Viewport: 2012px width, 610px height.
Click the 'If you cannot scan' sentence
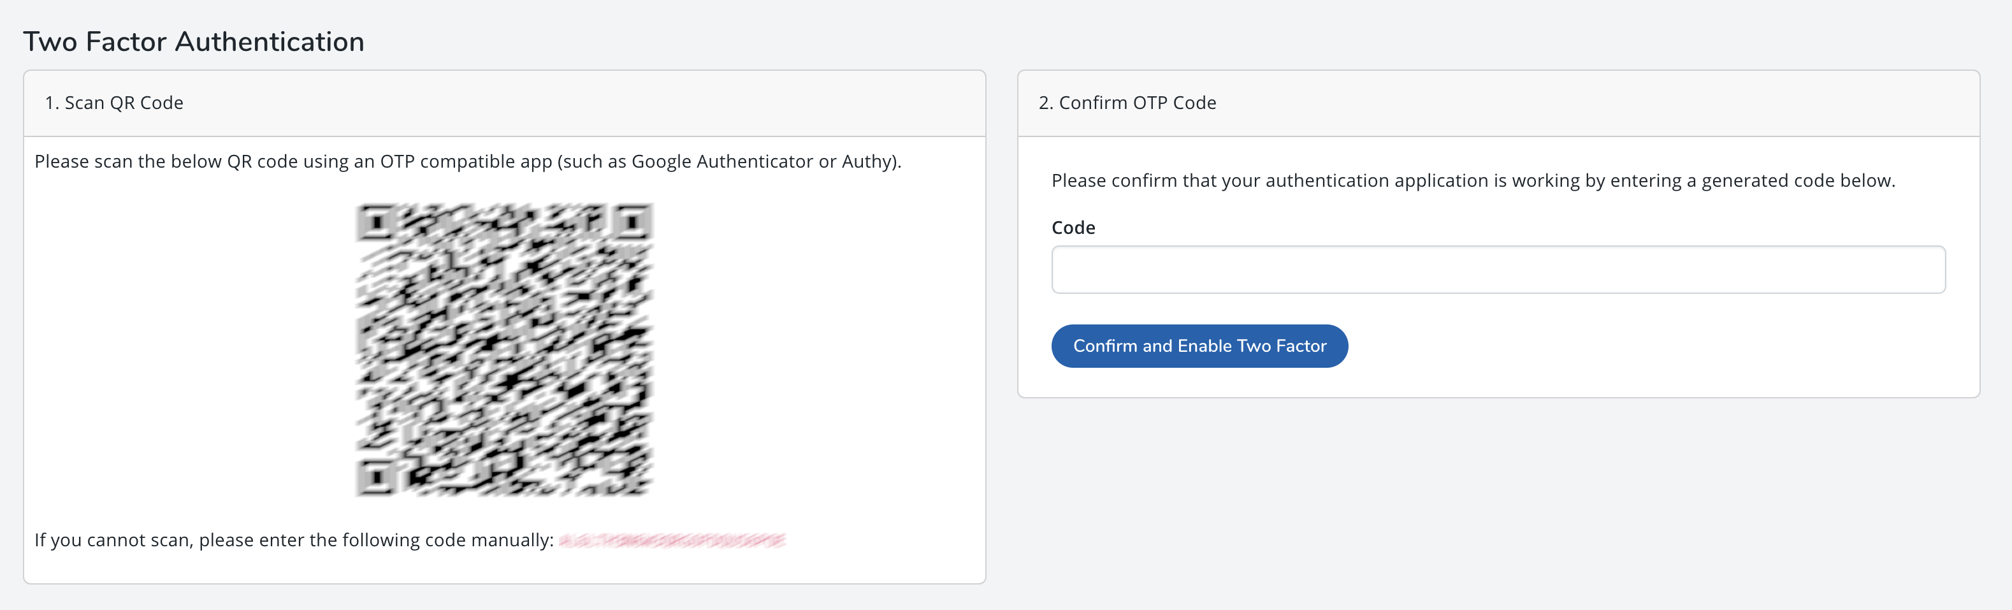pos(294,541)
